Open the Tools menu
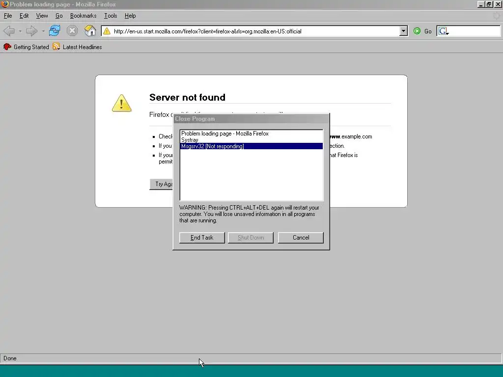The image size is (503, 377). (x=111, y=16)
